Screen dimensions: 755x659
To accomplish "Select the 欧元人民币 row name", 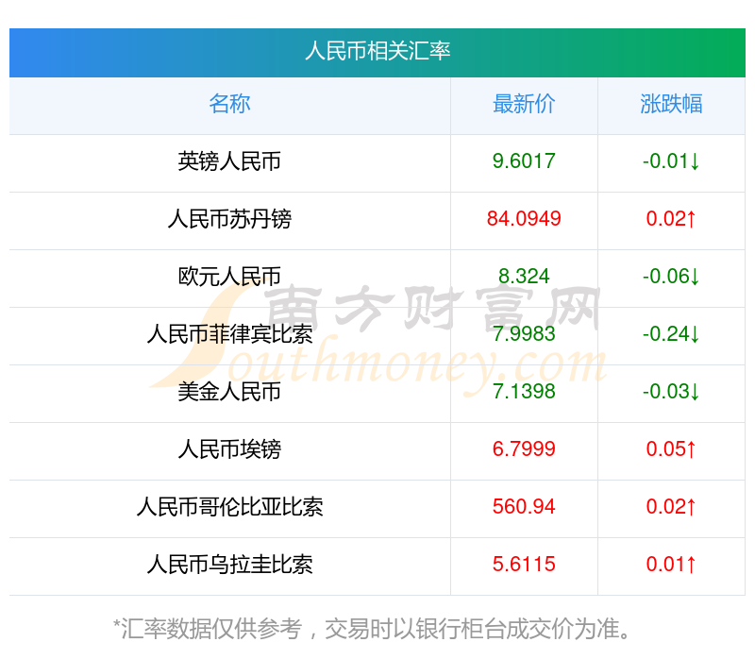I will [x=229, y=277].
